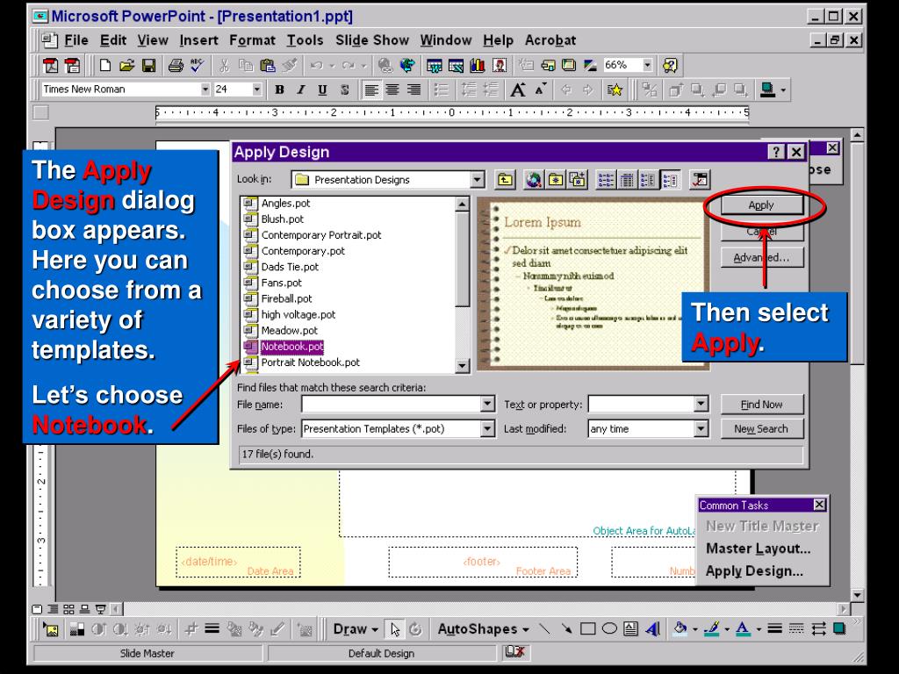Image resolution: width=899 pixels, height=674 pixels.
Task: Select the Text Box tool
Action: pos(630,629)
